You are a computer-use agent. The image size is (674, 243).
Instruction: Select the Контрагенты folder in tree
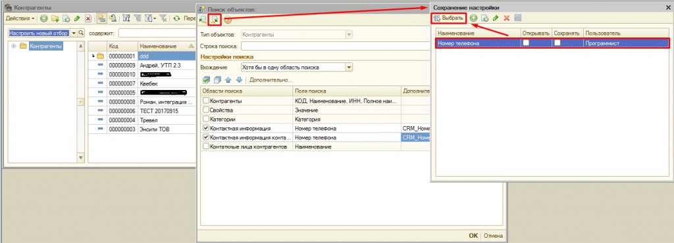(x=45, y=46)
